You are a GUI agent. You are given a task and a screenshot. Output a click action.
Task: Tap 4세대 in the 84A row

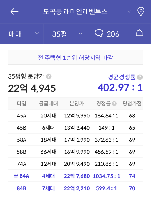pyautogui.click(x=48, y=176)
